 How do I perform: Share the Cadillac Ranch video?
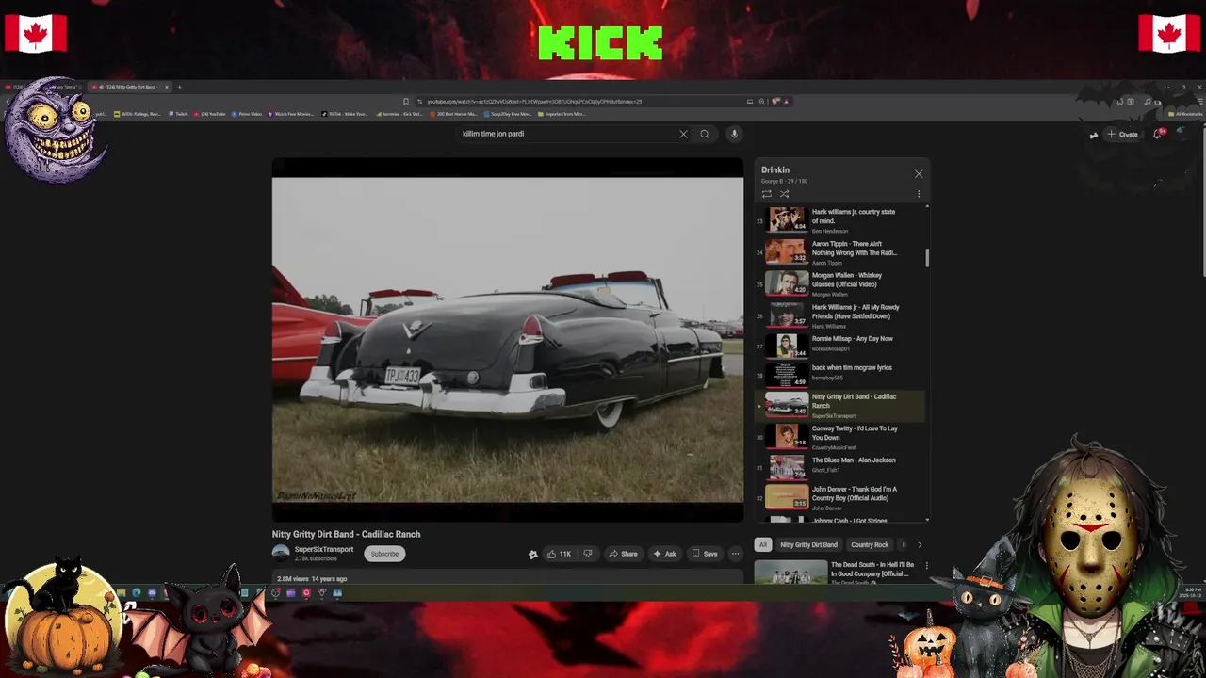(x=623, y=554)
